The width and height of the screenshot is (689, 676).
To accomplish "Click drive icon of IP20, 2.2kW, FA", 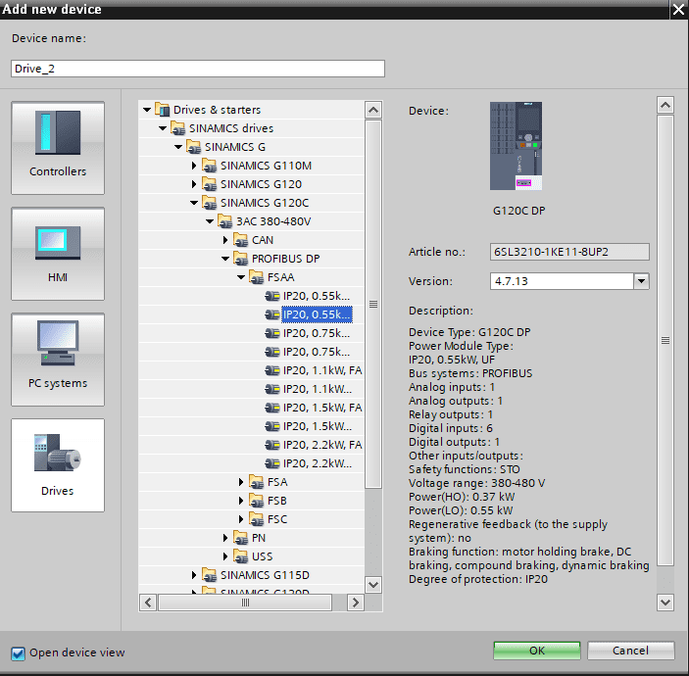I will point(272,445).
